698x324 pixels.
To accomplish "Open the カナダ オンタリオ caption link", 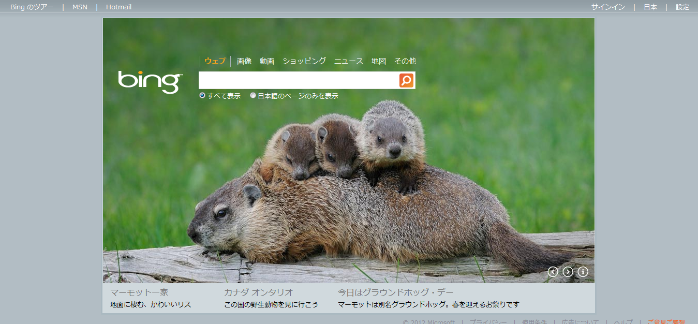I will click(259, 292).
